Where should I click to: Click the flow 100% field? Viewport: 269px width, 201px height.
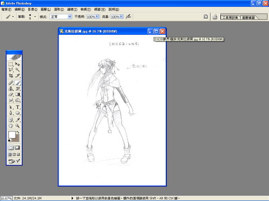(x=115, y=17)
